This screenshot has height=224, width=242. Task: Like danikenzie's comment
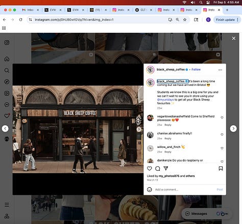pos(222,161)
